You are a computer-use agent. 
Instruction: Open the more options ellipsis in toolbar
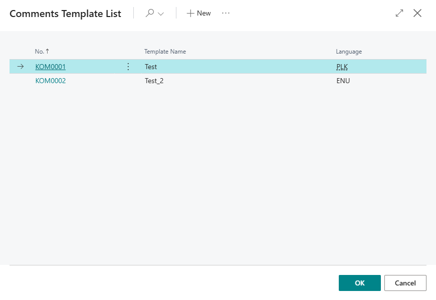[226, 14]
